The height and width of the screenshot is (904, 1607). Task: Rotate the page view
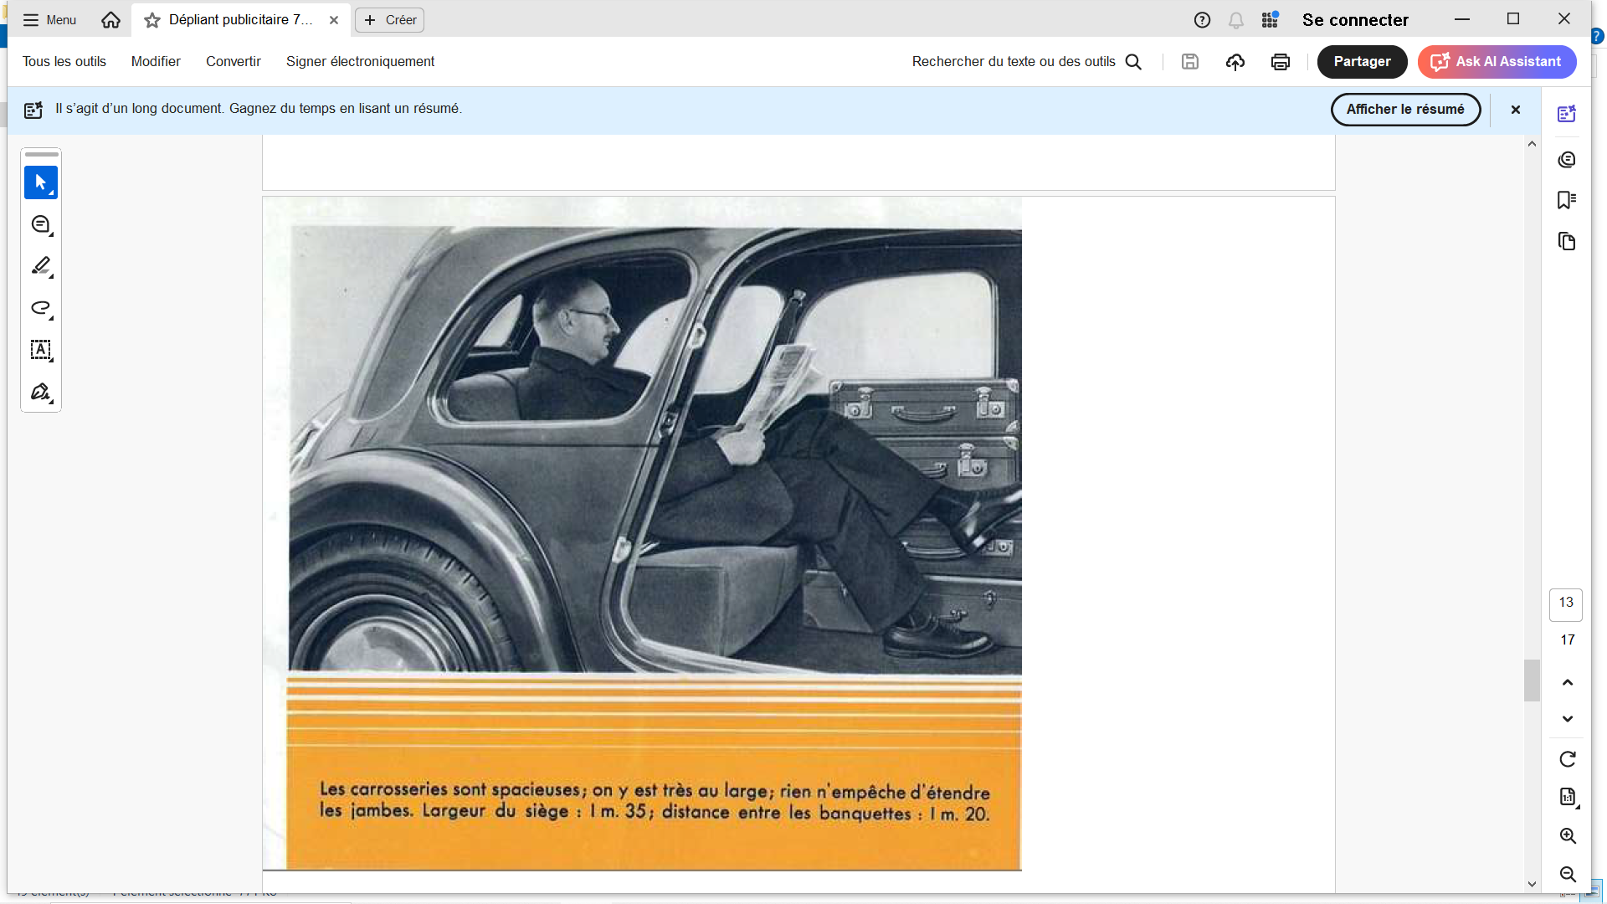tap(1568, 759)
